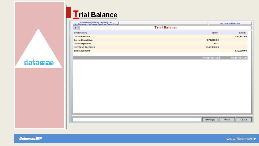Click the company name header box
This screenshot has width=259, height=146.
[x=96, y=23]
